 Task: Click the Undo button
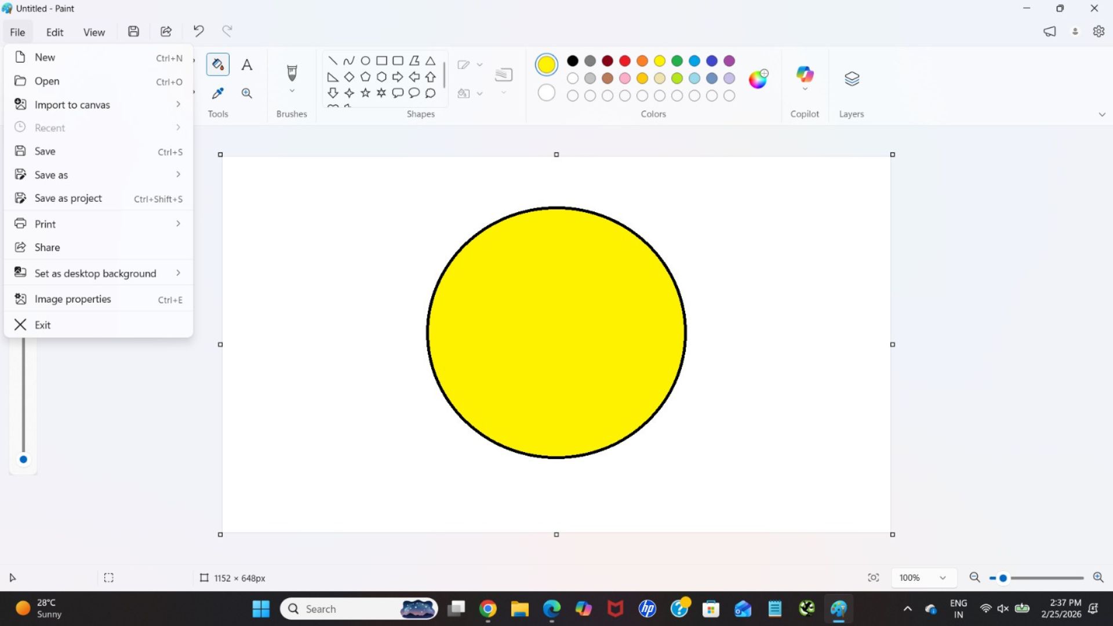(198, 31)
